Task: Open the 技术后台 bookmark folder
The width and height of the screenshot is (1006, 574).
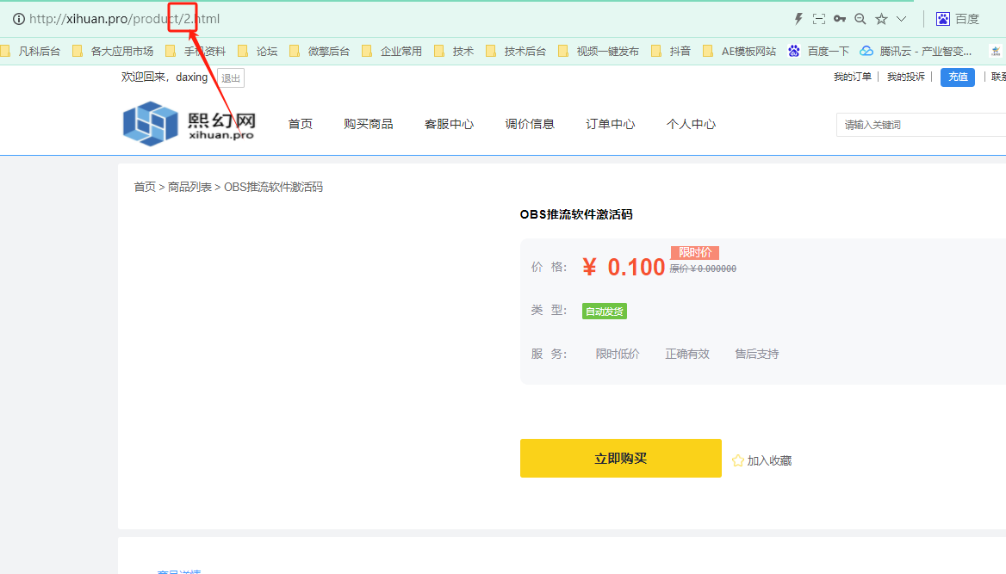Action: [517, 52]
